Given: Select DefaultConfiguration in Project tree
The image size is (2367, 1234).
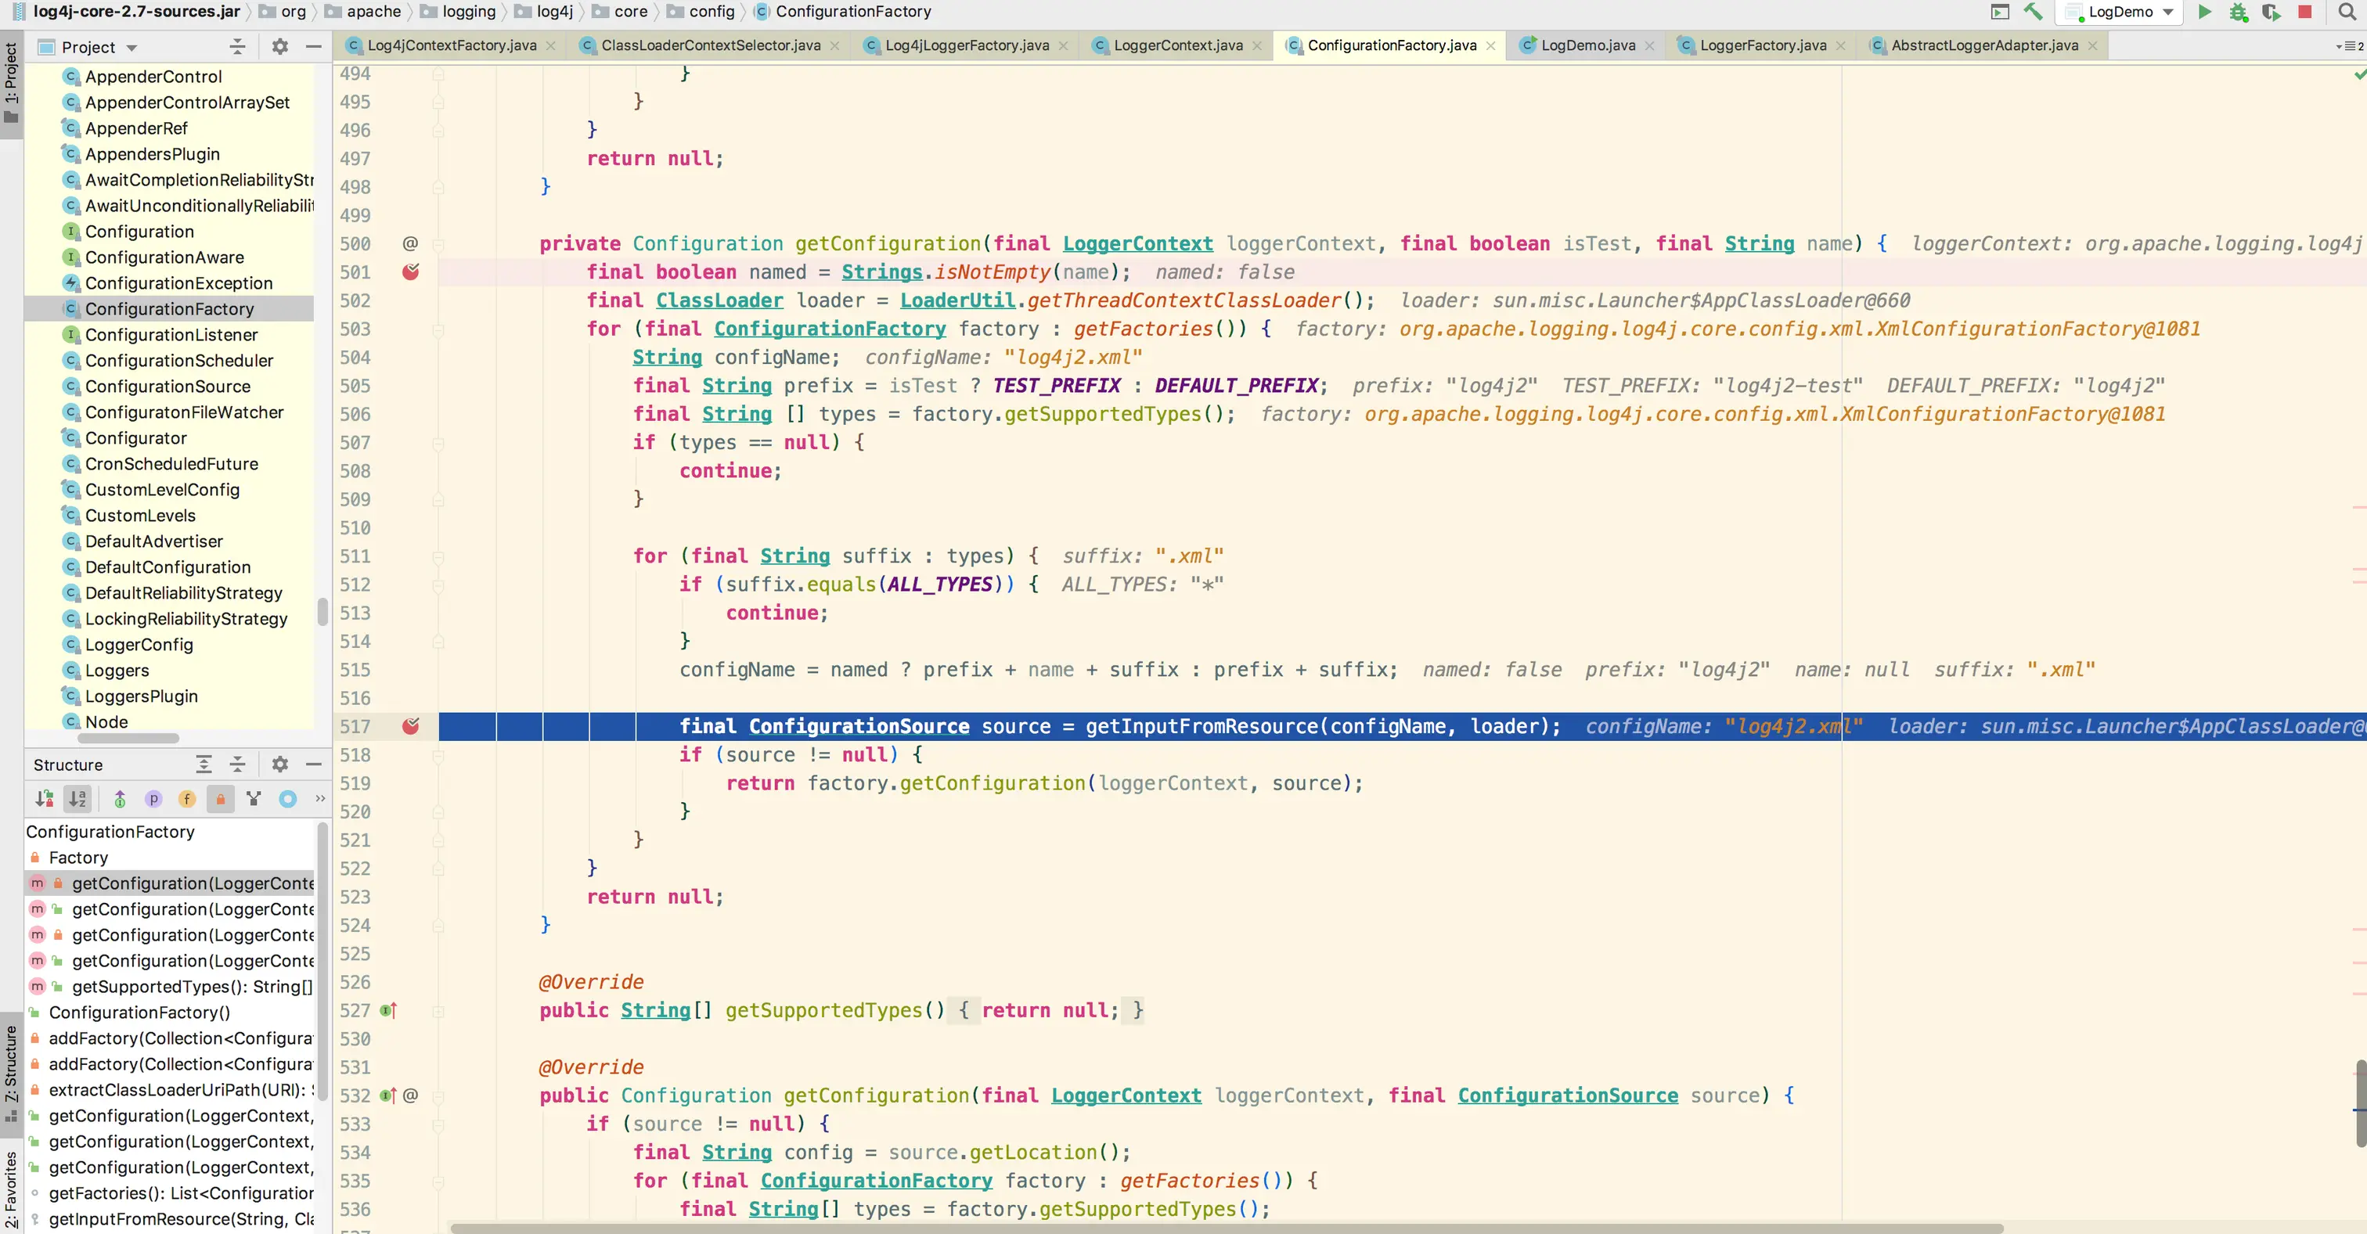Looking at the screenshot, I should pyautogui.click(x=168, y=567).
